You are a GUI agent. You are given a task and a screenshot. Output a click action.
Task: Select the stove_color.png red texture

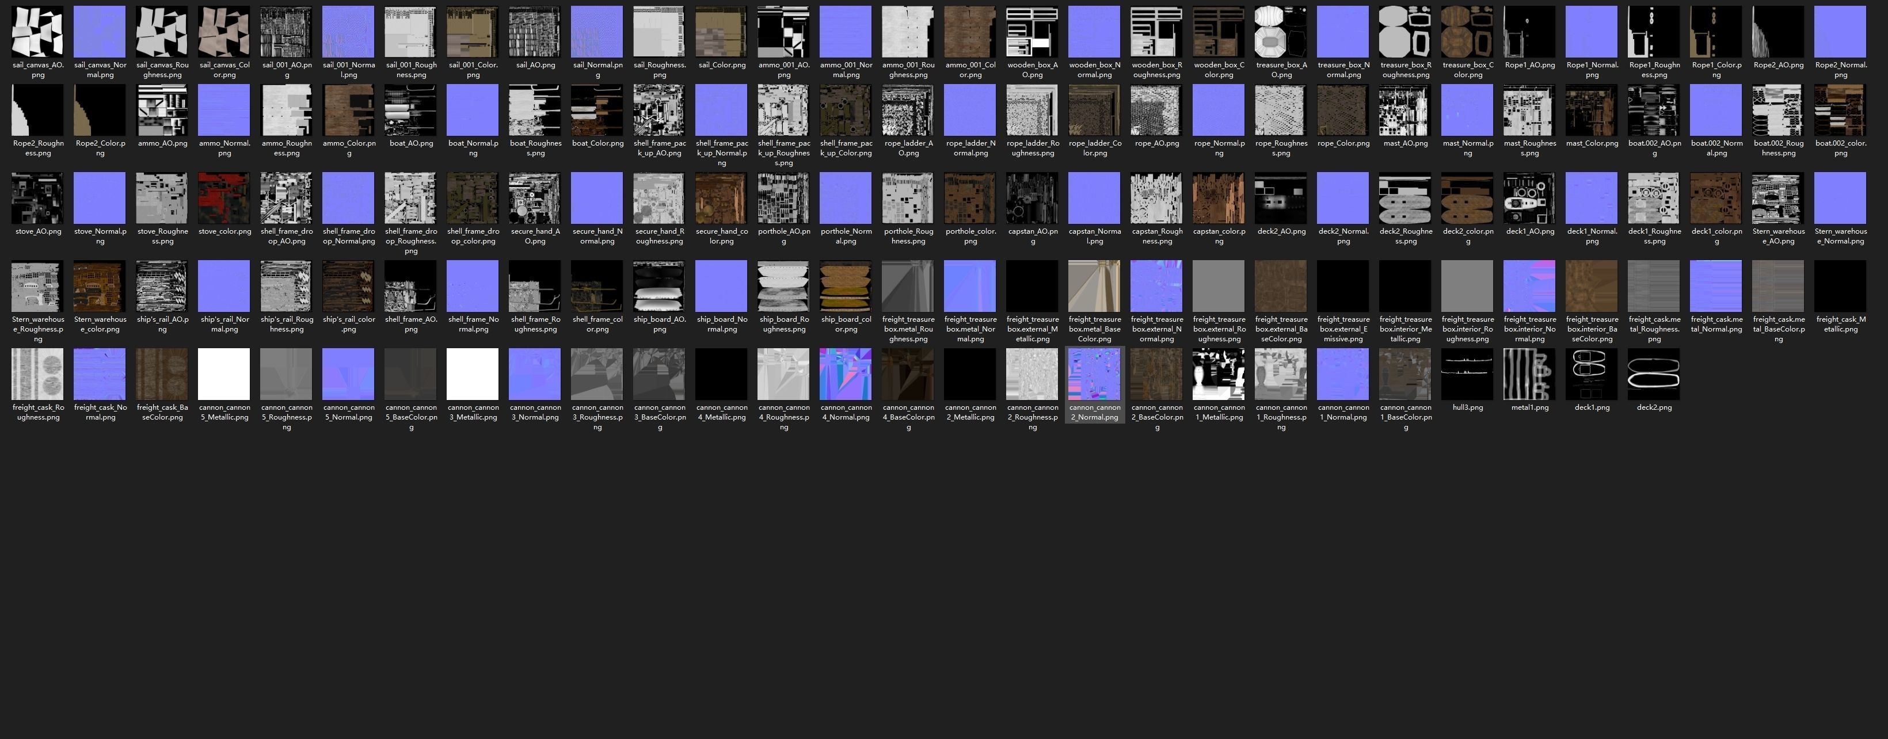click(224, 198)
